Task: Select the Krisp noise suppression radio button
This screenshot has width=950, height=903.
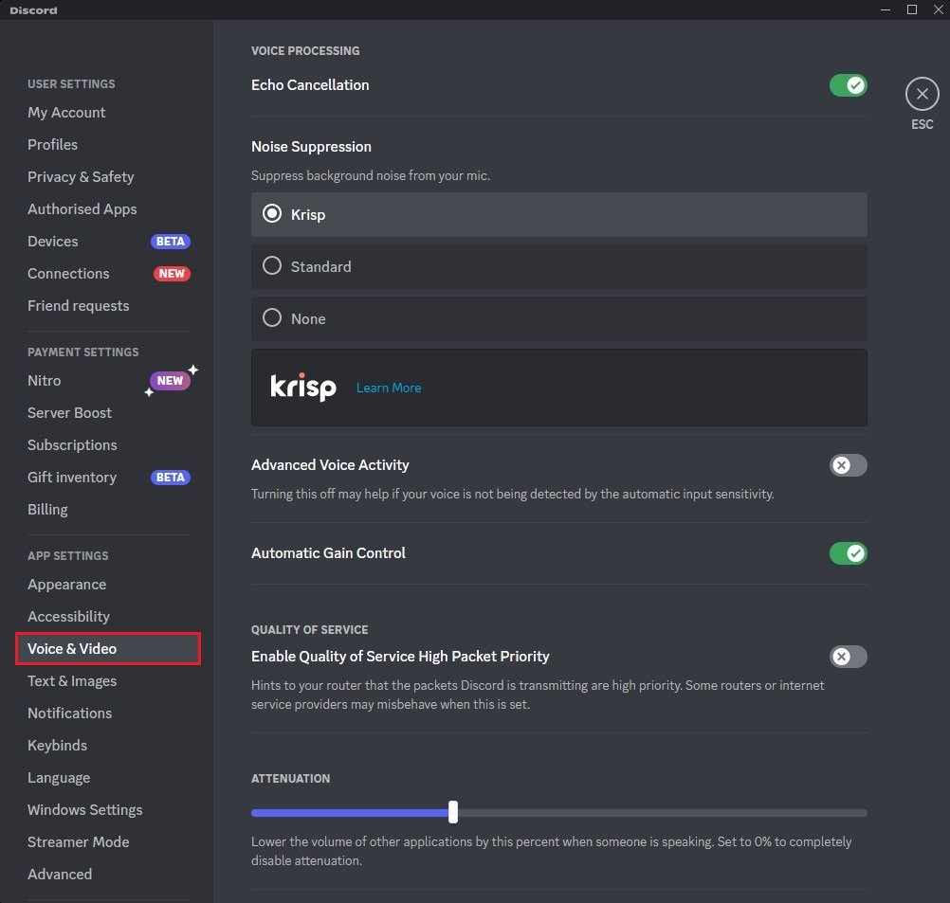Action: (x=272, y=214)
